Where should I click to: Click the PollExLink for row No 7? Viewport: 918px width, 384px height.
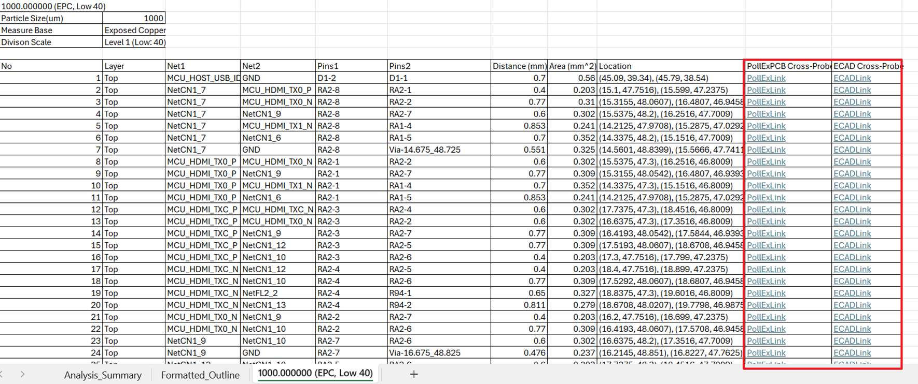pos(766,150)
